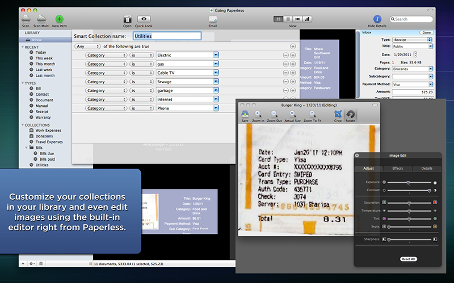The image size is (454, 283).
Task: Click Done in the details panel
Action: [x=426, y=33]
